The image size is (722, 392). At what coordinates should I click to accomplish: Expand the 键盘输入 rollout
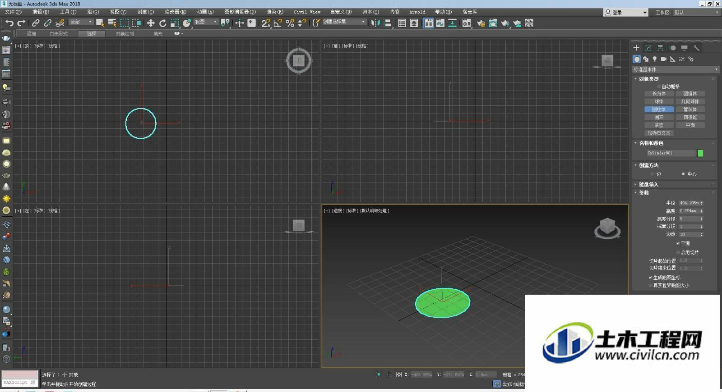pos(648,184)
